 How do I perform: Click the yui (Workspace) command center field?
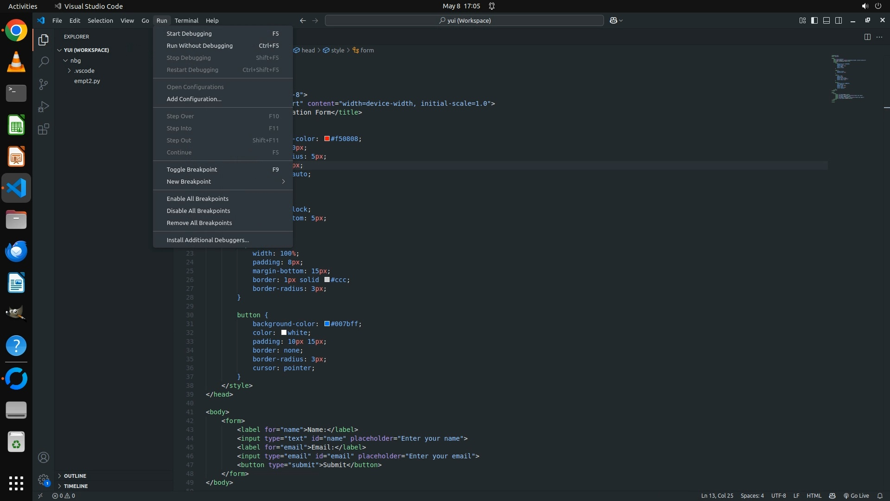(x=464, y=20)
